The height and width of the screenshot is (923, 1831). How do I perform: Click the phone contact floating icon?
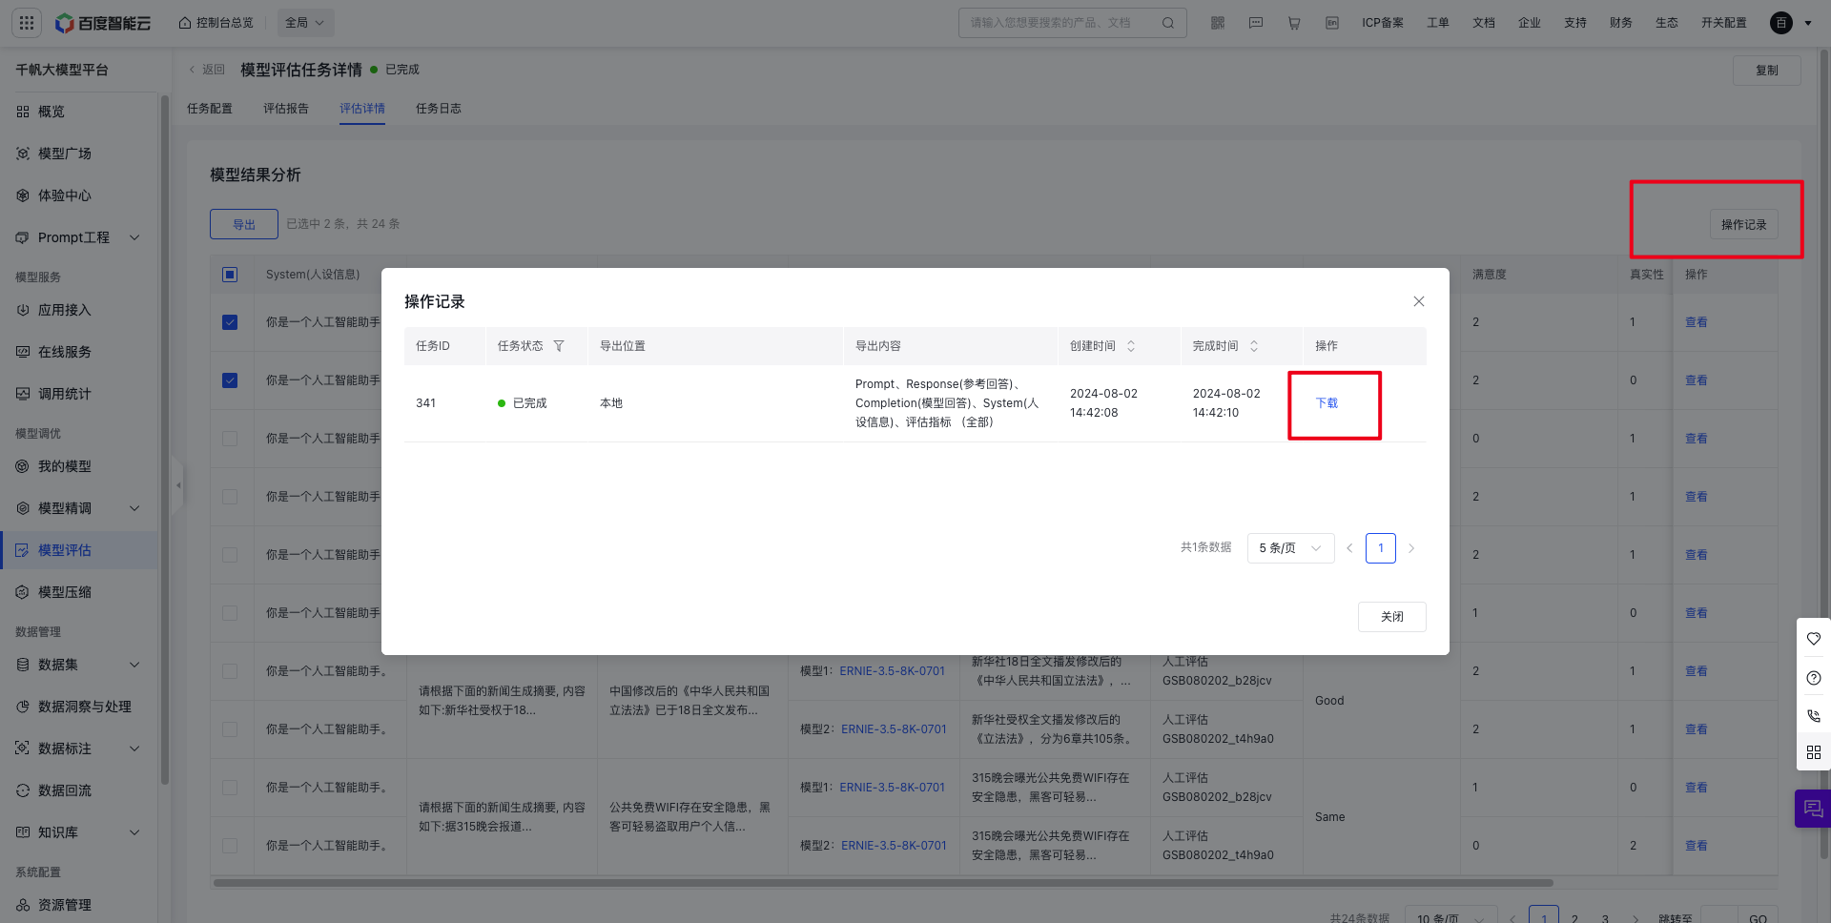click(x=1814, y=716)
